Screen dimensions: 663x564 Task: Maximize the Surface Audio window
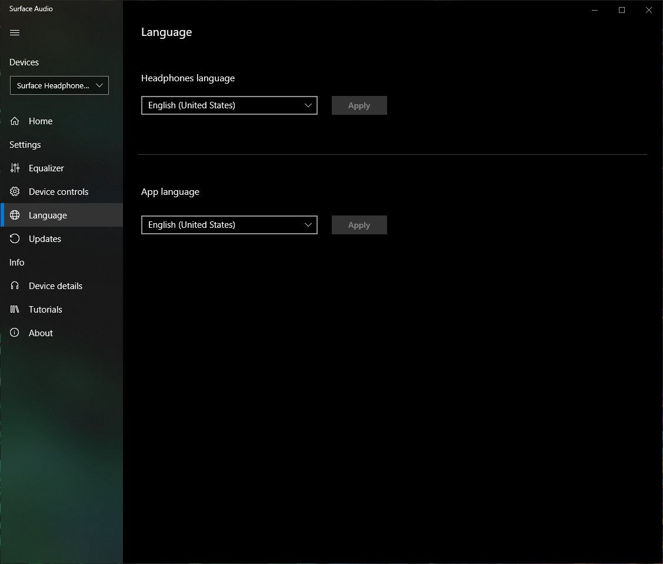pos(621,10)
